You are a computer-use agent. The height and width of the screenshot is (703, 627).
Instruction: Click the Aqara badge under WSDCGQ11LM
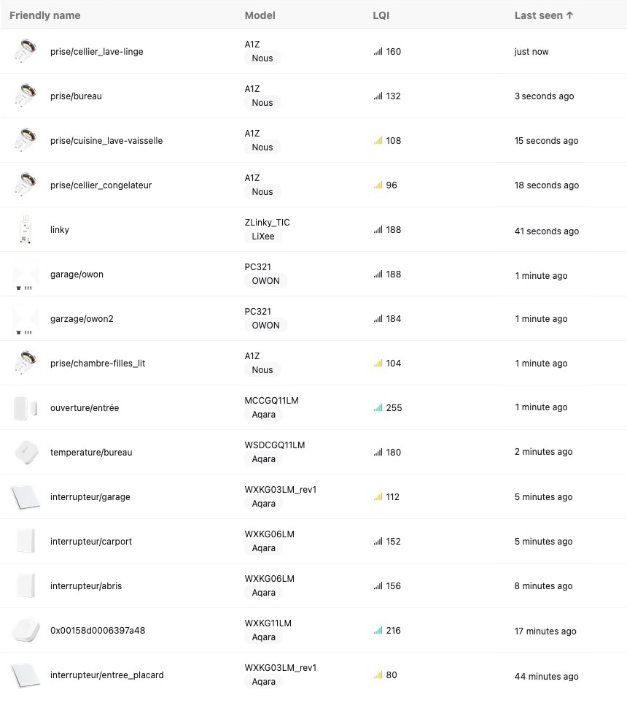pyautogui.click(x=263, y=459)
